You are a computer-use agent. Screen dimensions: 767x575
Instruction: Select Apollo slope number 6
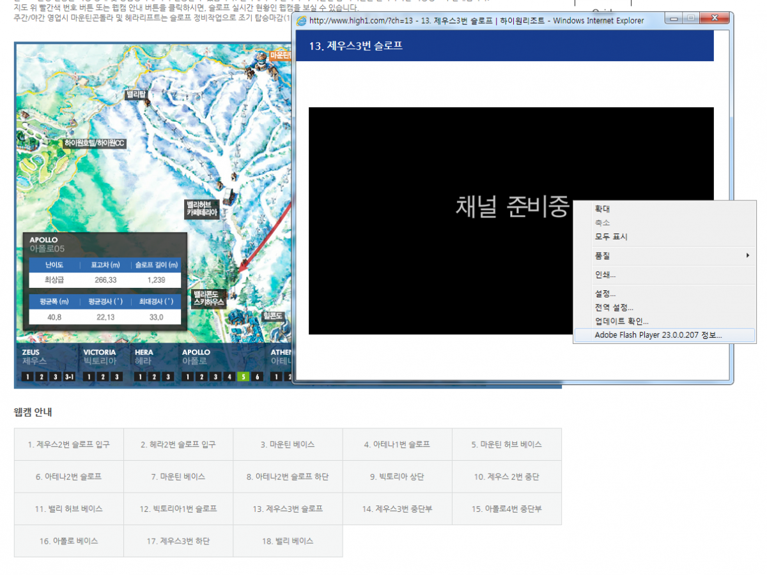[257, 377]
